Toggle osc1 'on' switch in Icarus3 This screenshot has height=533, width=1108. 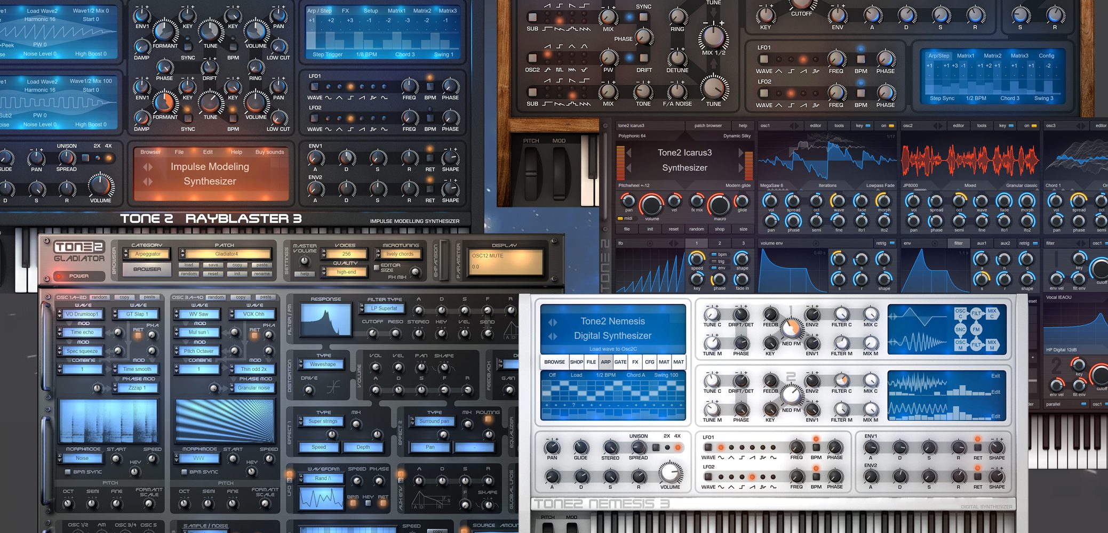(891, 126)
